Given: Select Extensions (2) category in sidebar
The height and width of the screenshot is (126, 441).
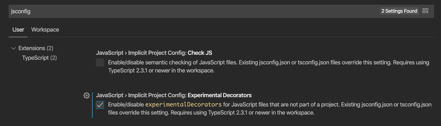Looking at the screenshot, I should pyautogui.click(x=36, y=48).
